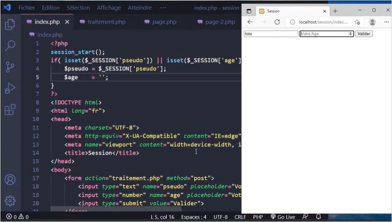Select the index.php editor tab
Viewport: 392px width, 222px height.
47,22
